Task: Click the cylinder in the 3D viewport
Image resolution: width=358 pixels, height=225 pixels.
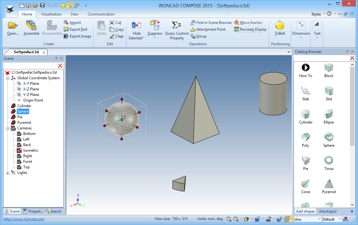Action: (273, 93)
